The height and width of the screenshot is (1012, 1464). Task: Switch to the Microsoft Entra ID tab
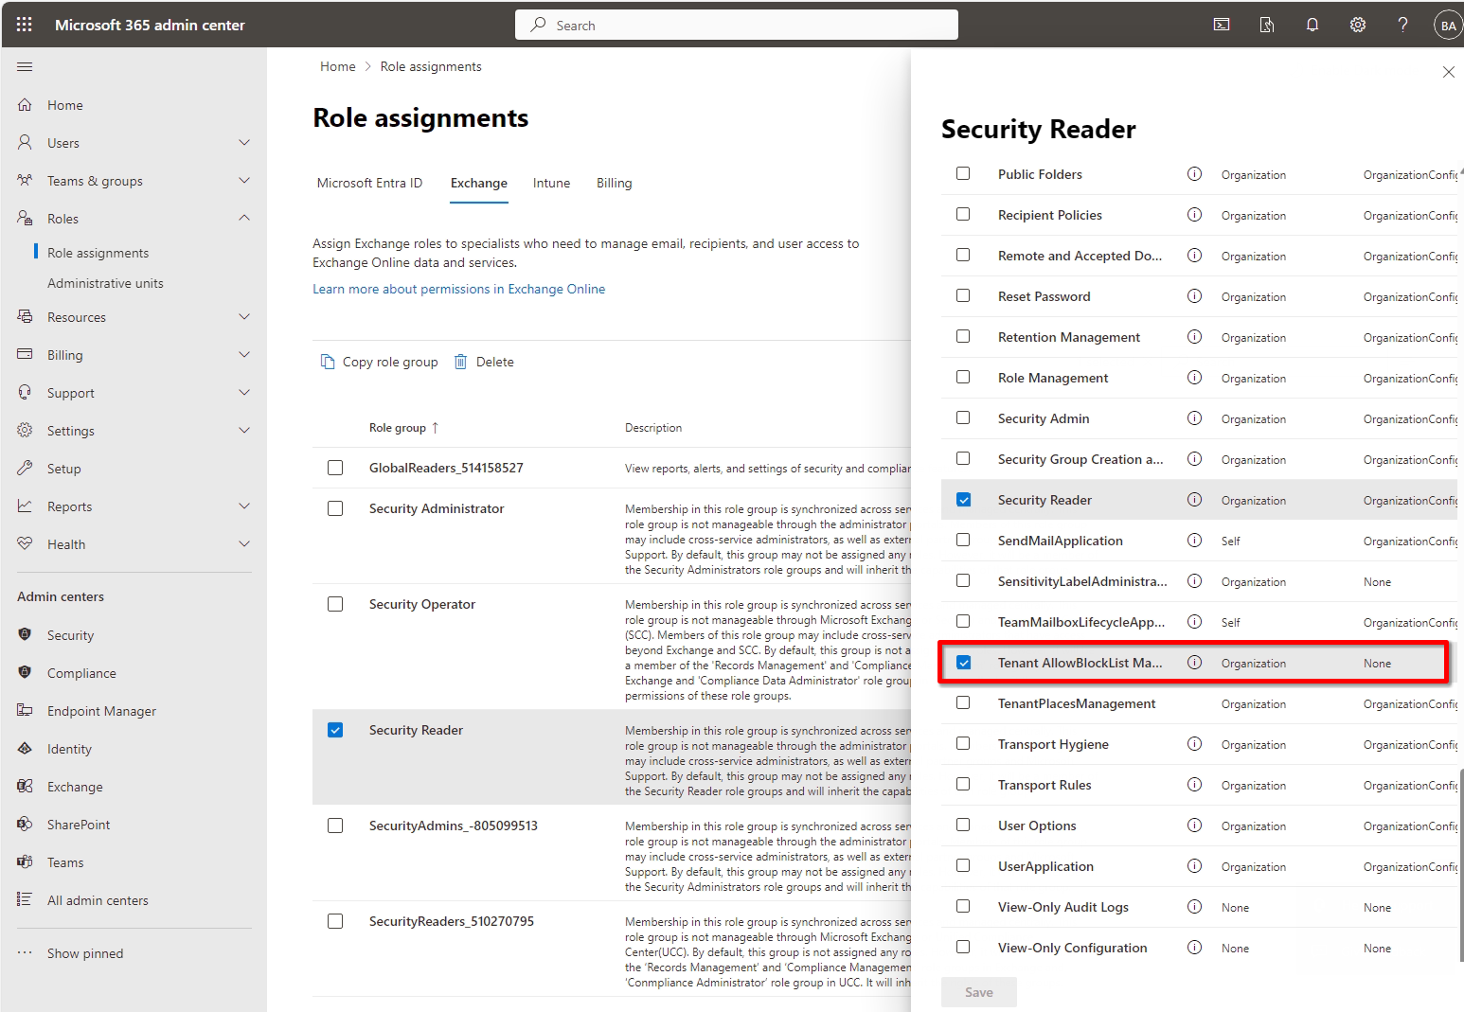(369, 183)
